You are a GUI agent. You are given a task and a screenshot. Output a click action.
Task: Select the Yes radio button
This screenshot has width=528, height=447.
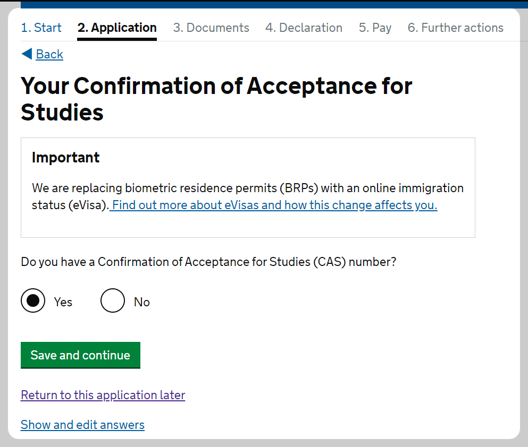33,301
